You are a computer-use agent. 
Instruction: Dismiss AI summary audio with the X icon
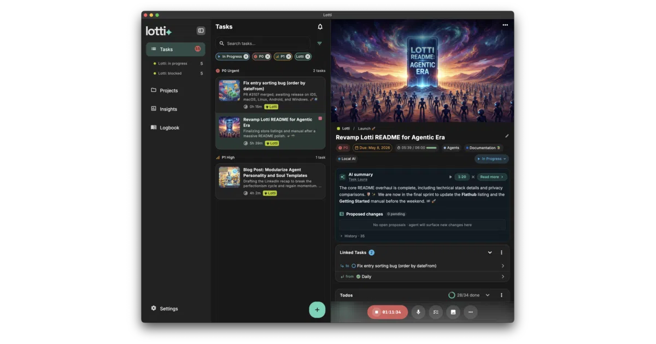(x=473, y=177)
